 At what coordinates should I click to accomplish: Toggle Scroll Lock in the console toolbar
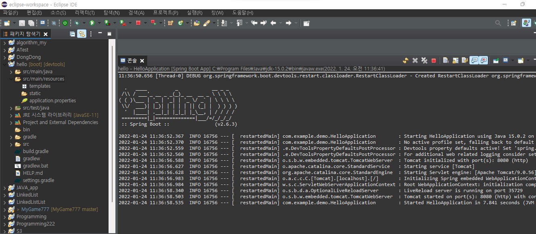pyautogui.click(x=455, y=60)
